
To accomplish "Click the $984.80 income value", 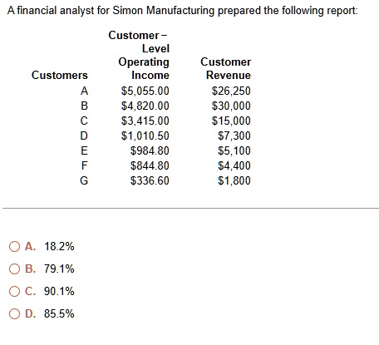I will (150, 150).
